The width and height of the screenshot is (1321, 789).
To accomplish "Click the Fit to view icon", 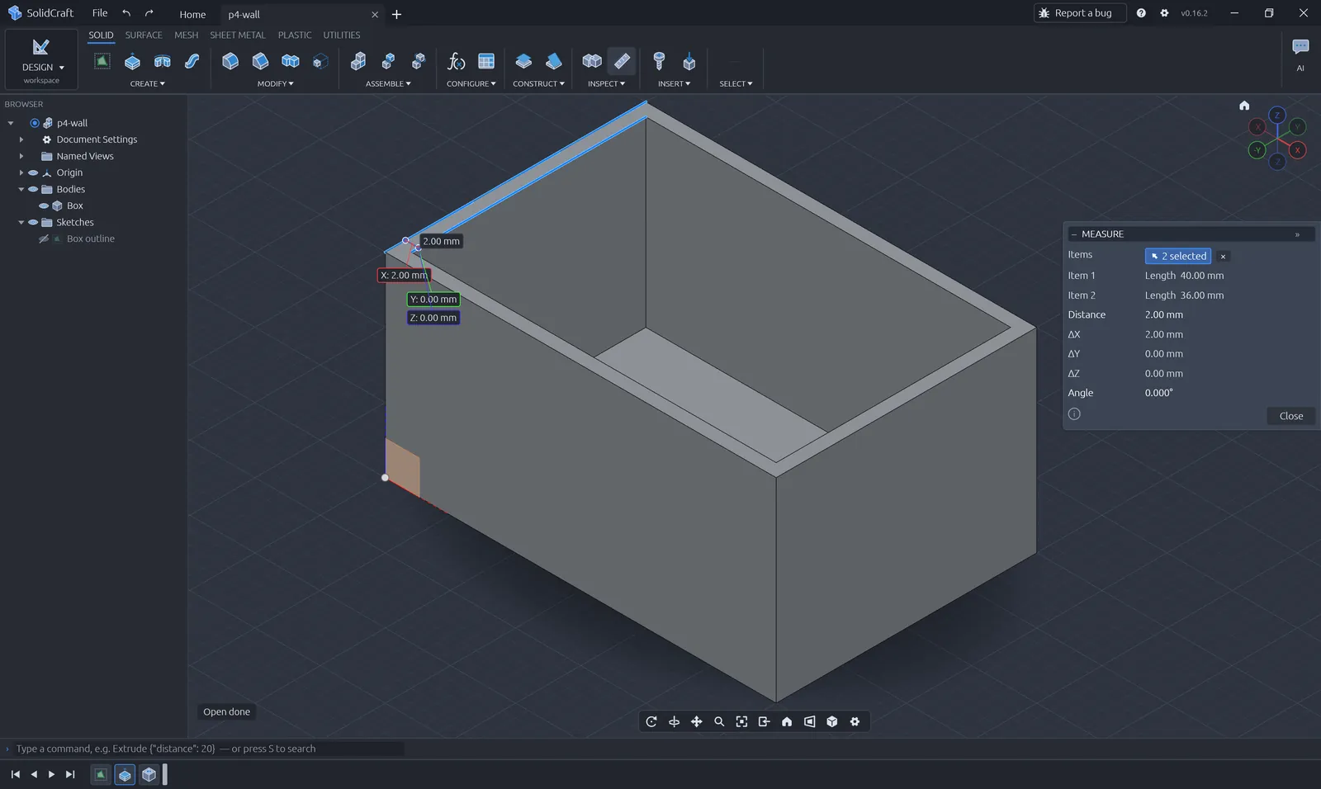I will (x=741, y=721).
